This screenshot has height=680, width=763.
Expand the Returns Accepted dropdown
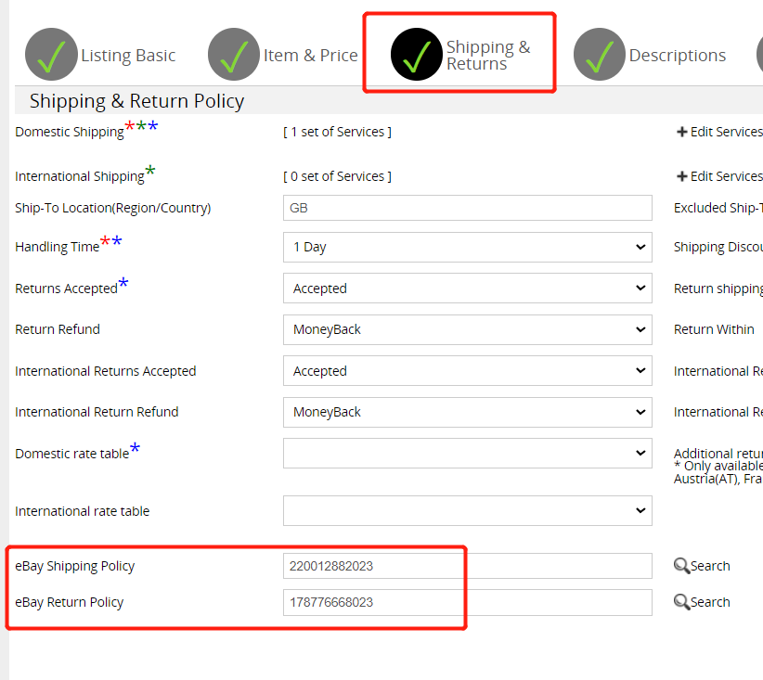coord(468,289)
